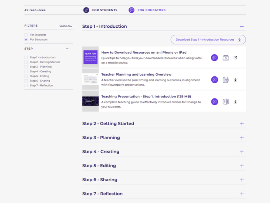The width and height of the screenshot is (270, 203).
Task: Click the download arrow for Teacher Planning Overview
Action: pos(235,79)
